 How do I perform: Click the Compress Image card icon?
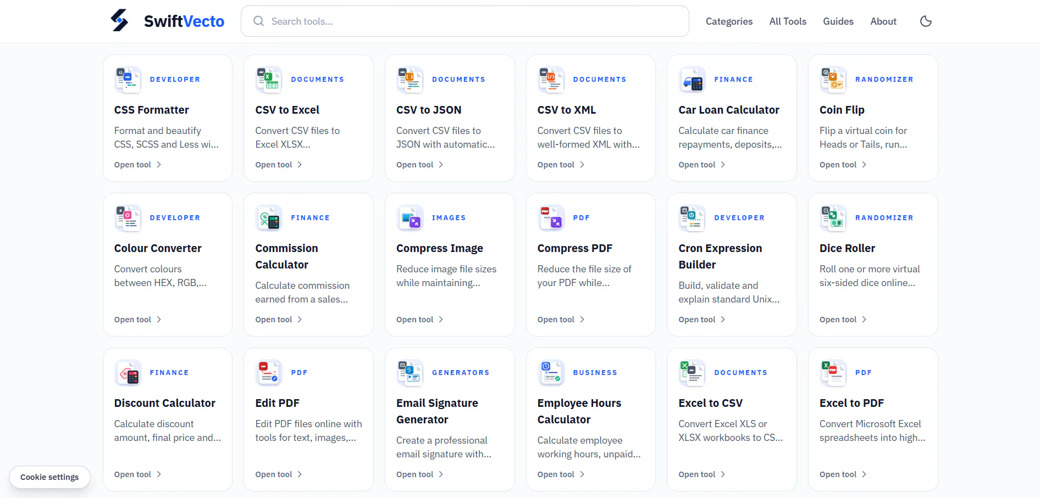coord(410,218)
